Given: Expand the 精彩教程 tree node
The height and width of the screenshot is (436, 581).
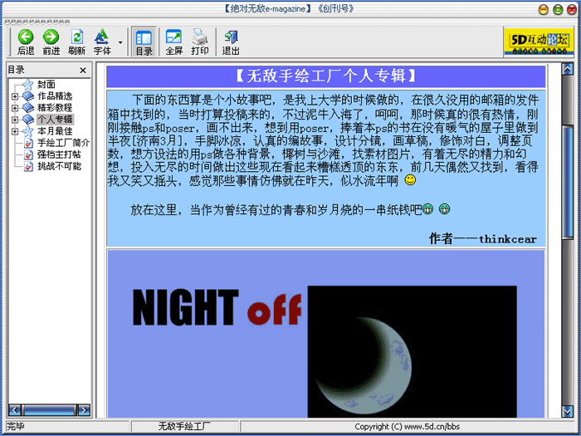Looking at the screenshot, I should tap(15, 108).
